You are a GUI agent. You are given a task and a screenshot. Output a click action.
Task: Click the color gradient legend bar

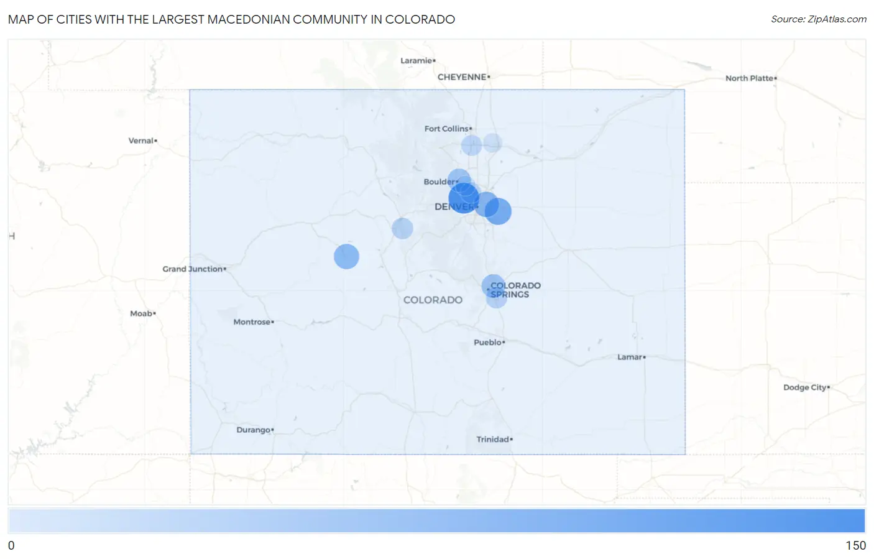pos(437,520)
